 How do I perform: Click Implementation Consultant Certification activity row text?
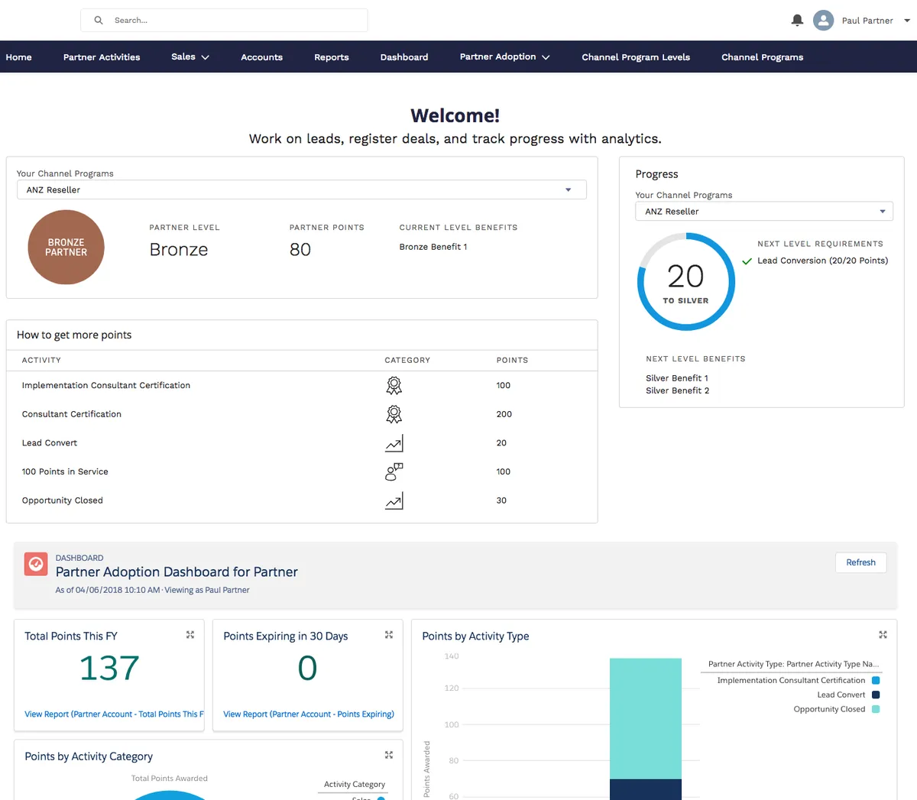(x=106, y=385)
